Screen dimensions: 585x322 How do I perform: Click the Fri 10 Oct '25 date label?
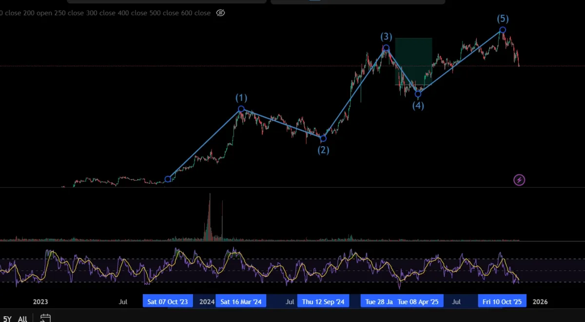(502, 302)
